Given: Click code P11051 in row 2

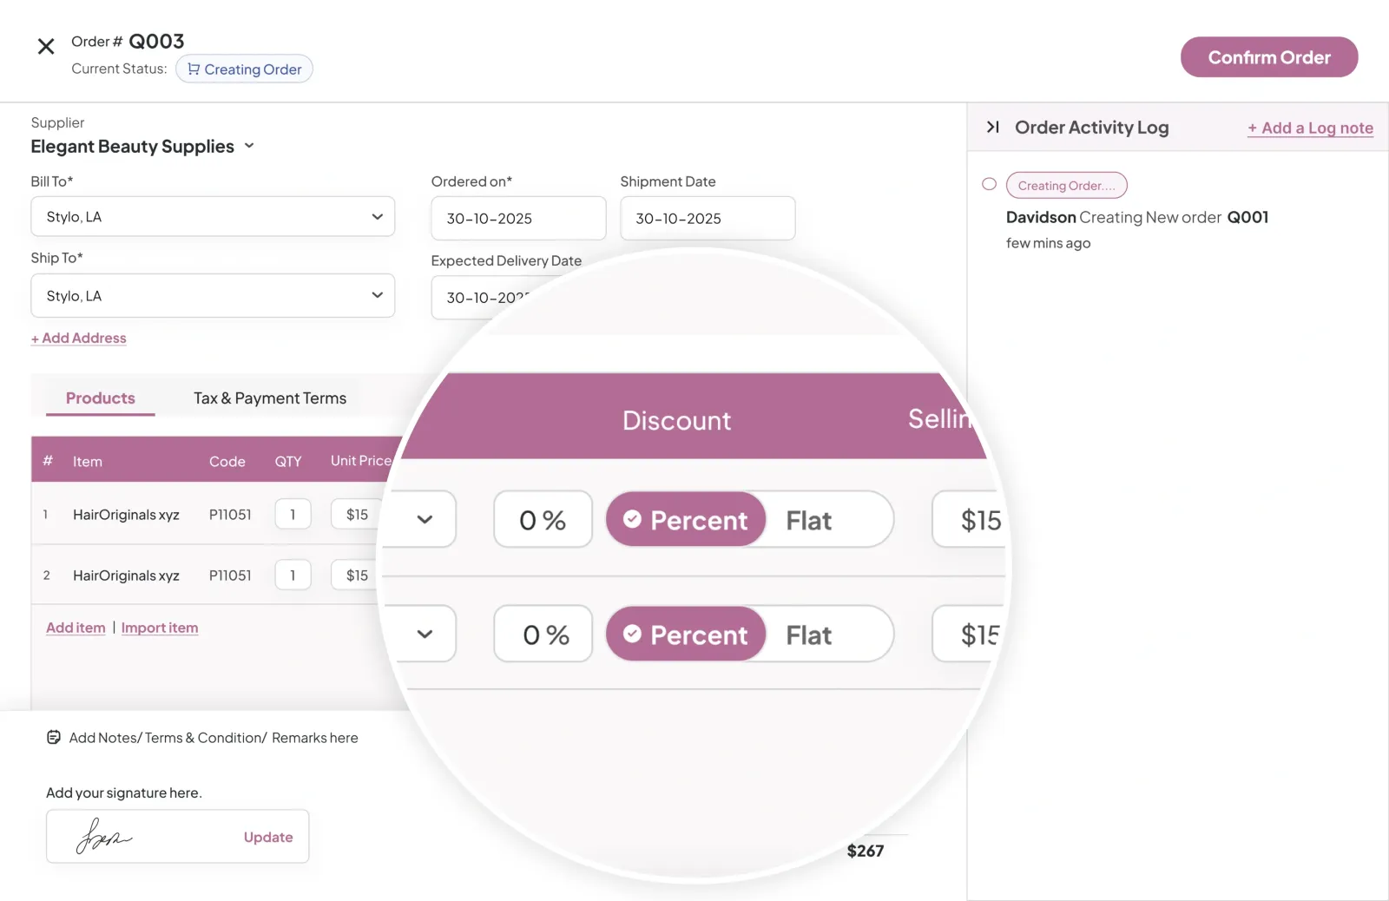Looking at the screenshot, I should (230, 575).
